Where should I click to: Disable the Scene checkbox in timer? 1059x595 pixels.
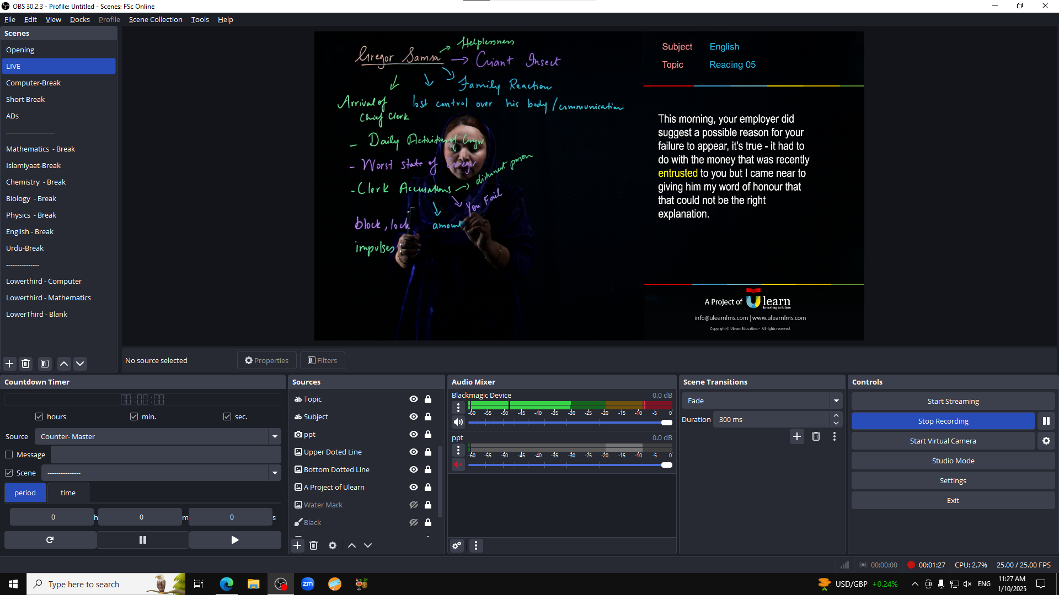pos(9,473)
